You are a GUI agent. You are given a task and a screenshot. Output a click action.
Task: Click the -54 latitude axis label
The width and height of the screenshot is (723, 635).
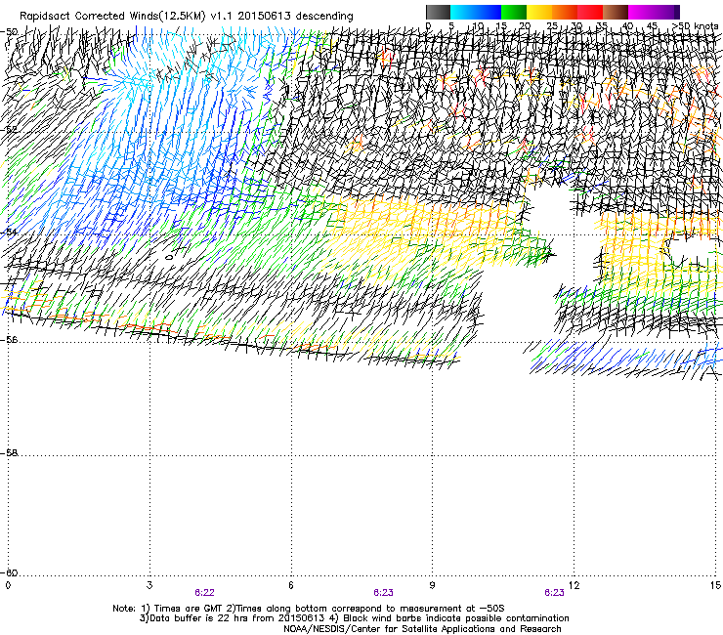(9, 232)
